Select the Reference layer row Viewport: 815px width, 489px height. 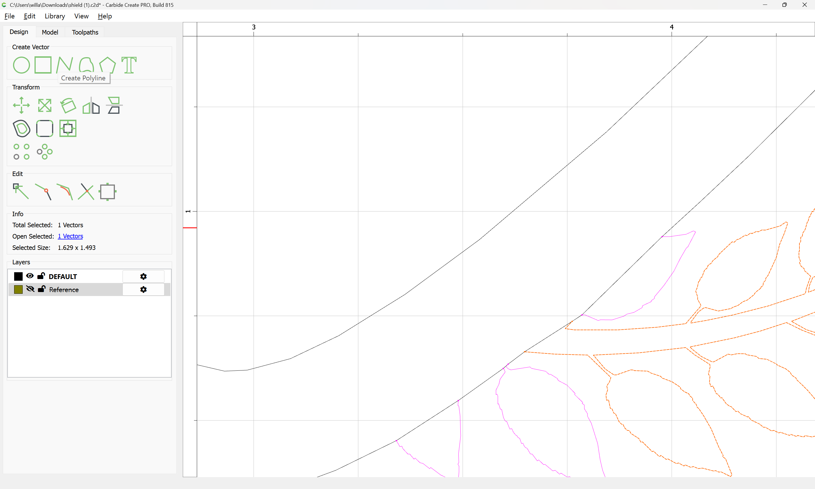(89, 289)
